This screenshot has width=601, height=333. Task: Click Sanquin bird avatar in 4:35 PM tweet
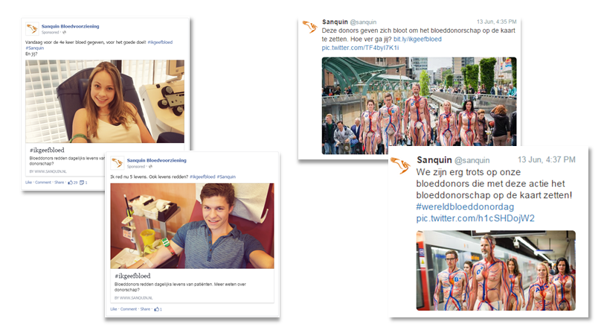[x=309, y=27]
